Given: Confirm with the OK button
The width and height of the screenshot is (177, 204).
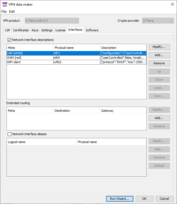Looking at the screenshot, I should (x=144, y=199).
